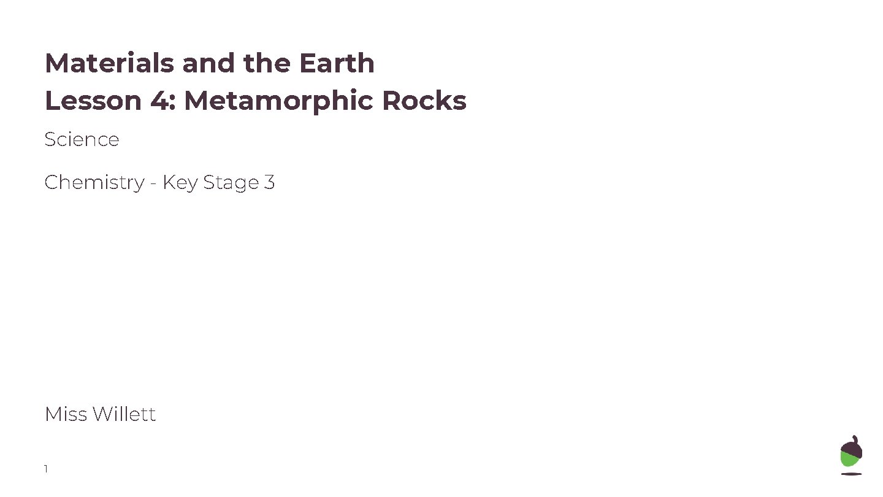Click the word Metamorphic in the heading
Viewport: 883px width, 497px height.
click(x=279, y=101)
